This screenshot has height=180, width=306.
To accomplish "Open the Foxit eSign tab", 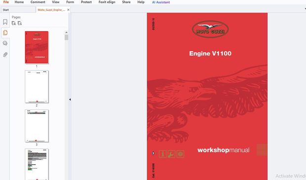I will click(107, 2).
